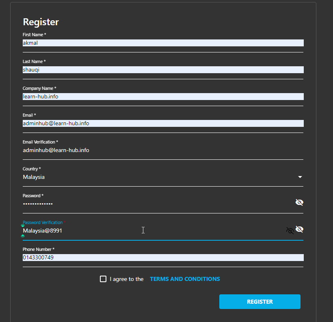Expand the Country dropdown arrow
This screenshot has width=333, height=322.
pos(300,177)
